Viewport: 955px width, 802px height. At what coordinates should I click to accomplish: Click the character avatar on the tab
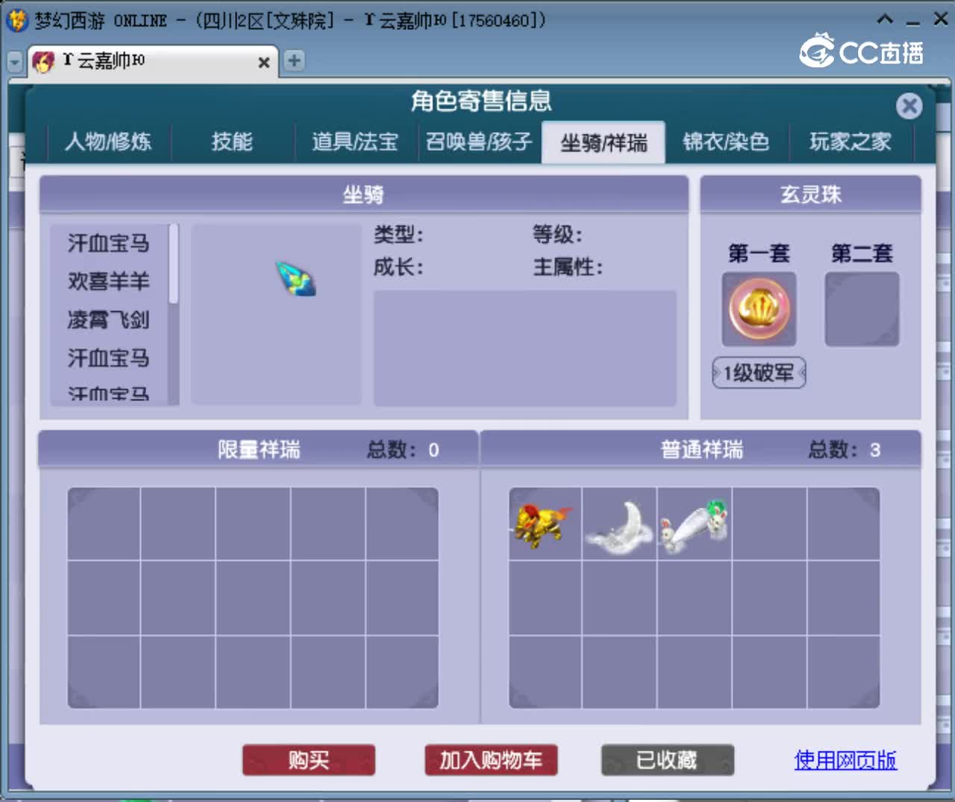click(x=44, y=61)
